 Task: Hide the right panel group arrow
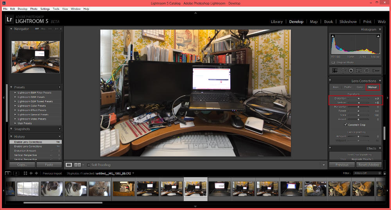388,98
